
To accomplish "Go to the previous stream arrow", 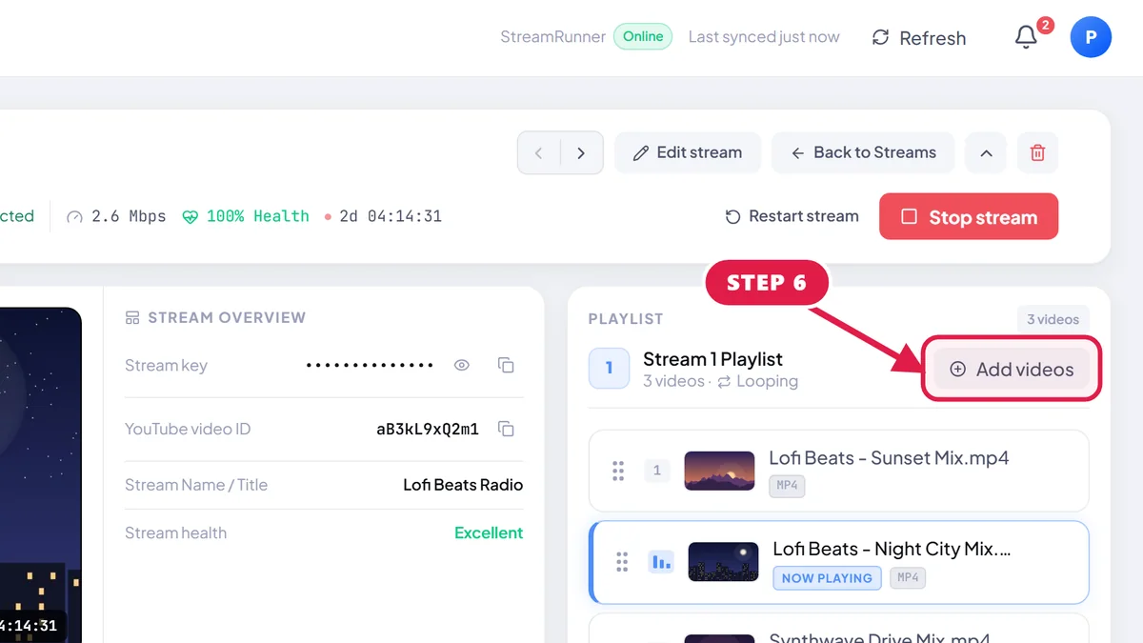I will point(539,152).
